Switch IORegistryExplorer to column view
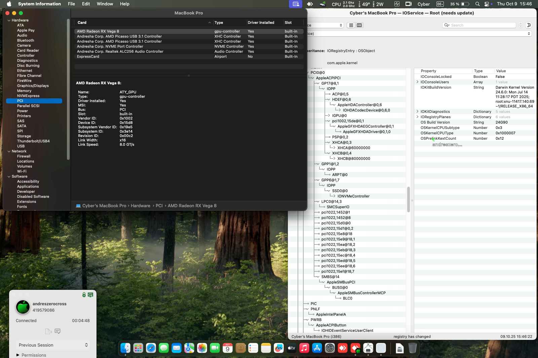The image size is (538, 358). (359, 25)
